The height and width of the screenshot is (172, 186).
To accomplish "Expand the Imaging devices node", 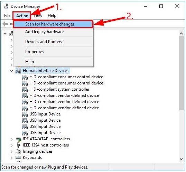I will tap(11, 152).
